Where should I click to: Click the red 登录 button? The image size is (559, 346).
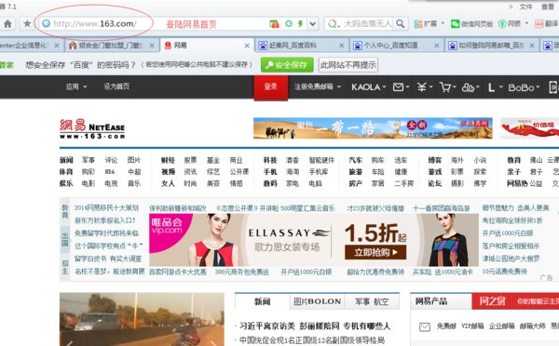point(270,87)
